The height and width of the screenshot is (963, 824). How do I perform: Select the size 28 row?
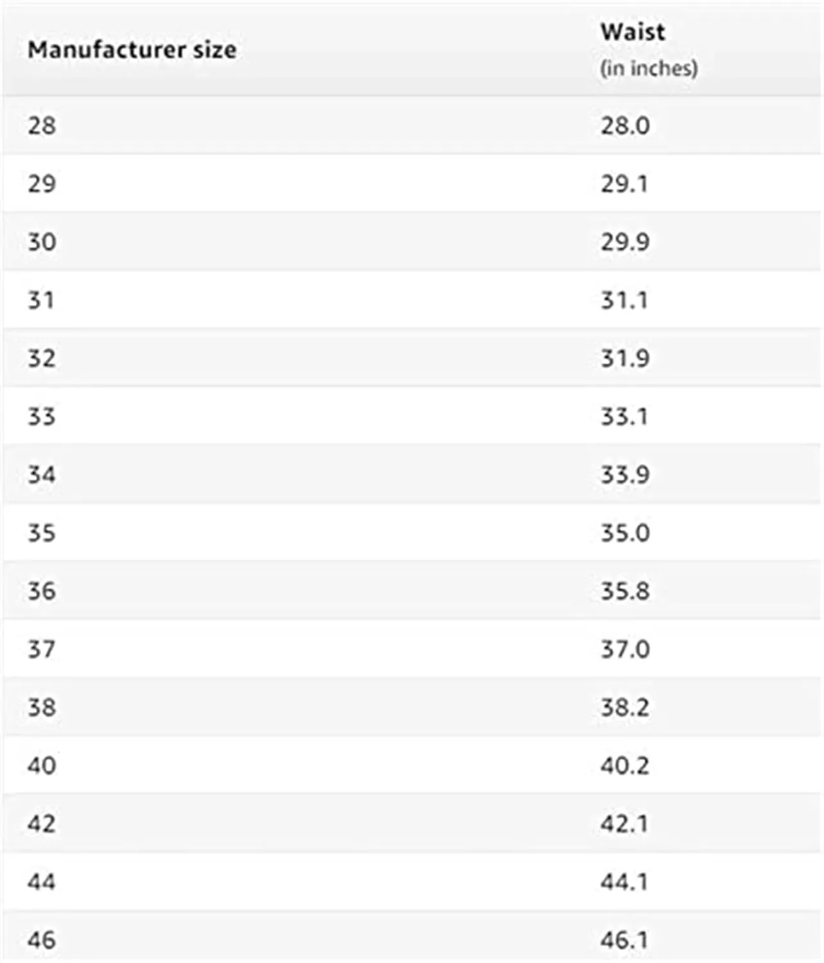coord(412,125)
